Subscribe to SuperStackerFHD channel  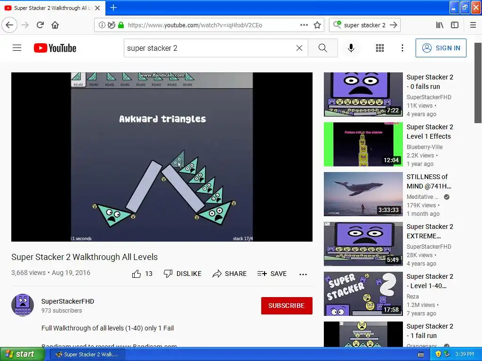click(x=287, y=306)
